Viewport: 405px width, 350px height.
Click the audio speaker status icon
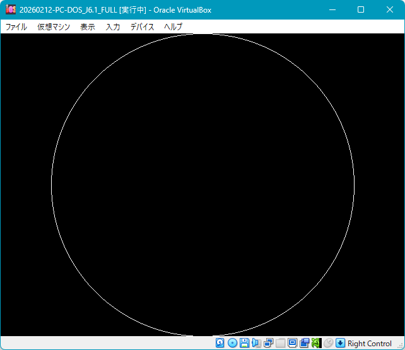click(x=256, y=343)
